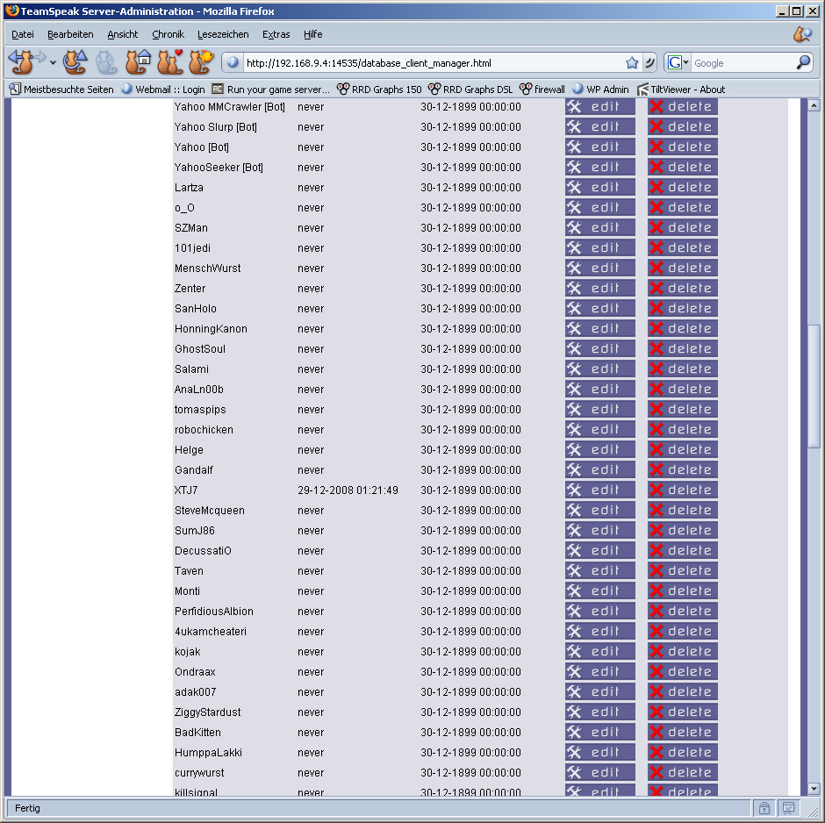The height and width of the screenshot is (823, 825).
Task: Open the back/forward history dropdown arrow
Action: [x=54, y=62]
